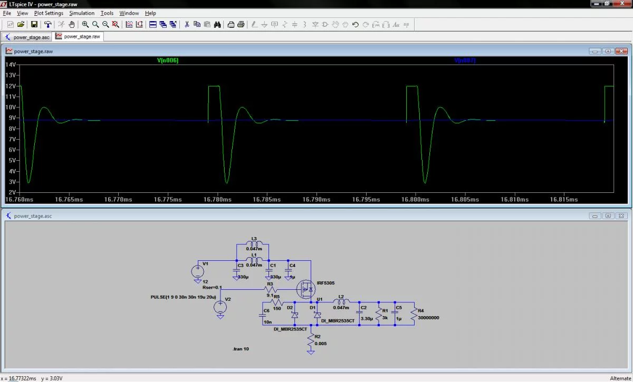Click the V(n006) green trace label
Viewport: 633px width, 382px height.
[168, 61]
